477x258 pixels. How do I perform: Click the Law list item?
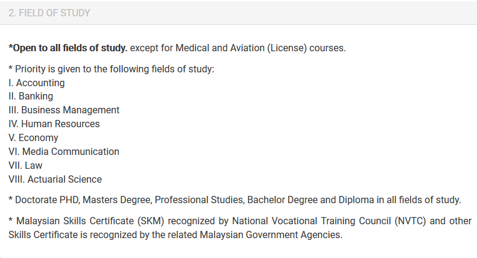tap(25, 166)
